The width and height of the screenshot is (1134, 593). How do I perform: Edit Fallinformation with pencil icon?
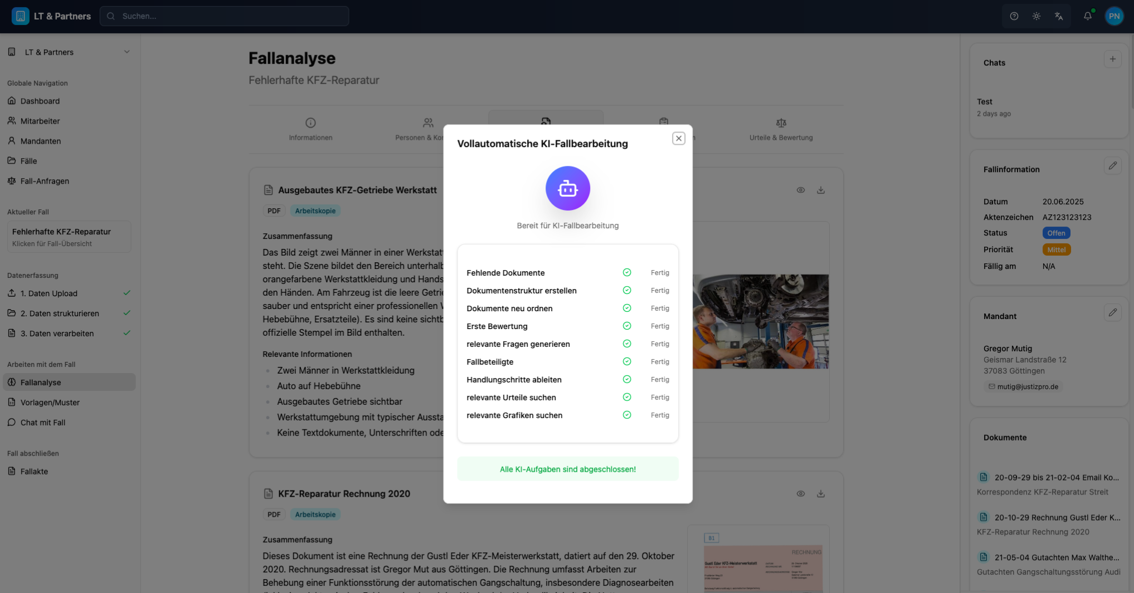coord(1112,165)
